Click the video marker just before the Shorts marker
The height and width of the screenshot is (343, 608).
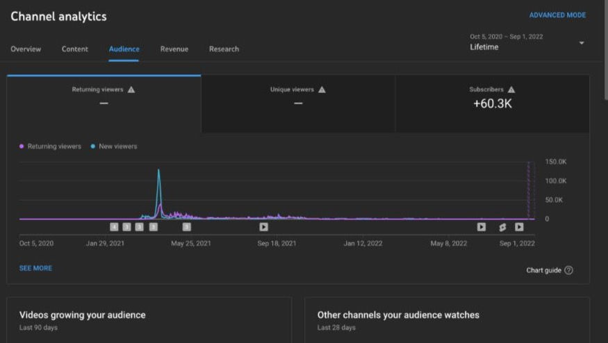click(x=482, y=227)
